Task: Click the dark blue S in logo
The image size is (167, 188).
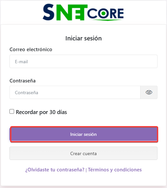Action: tap(49, 12)
